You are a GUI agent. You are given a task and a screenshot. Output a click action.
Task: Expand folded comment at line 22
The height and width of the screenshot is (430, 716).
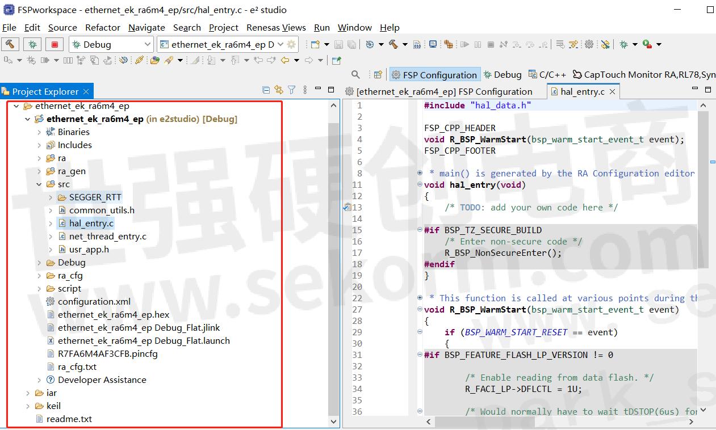(420, 298)
